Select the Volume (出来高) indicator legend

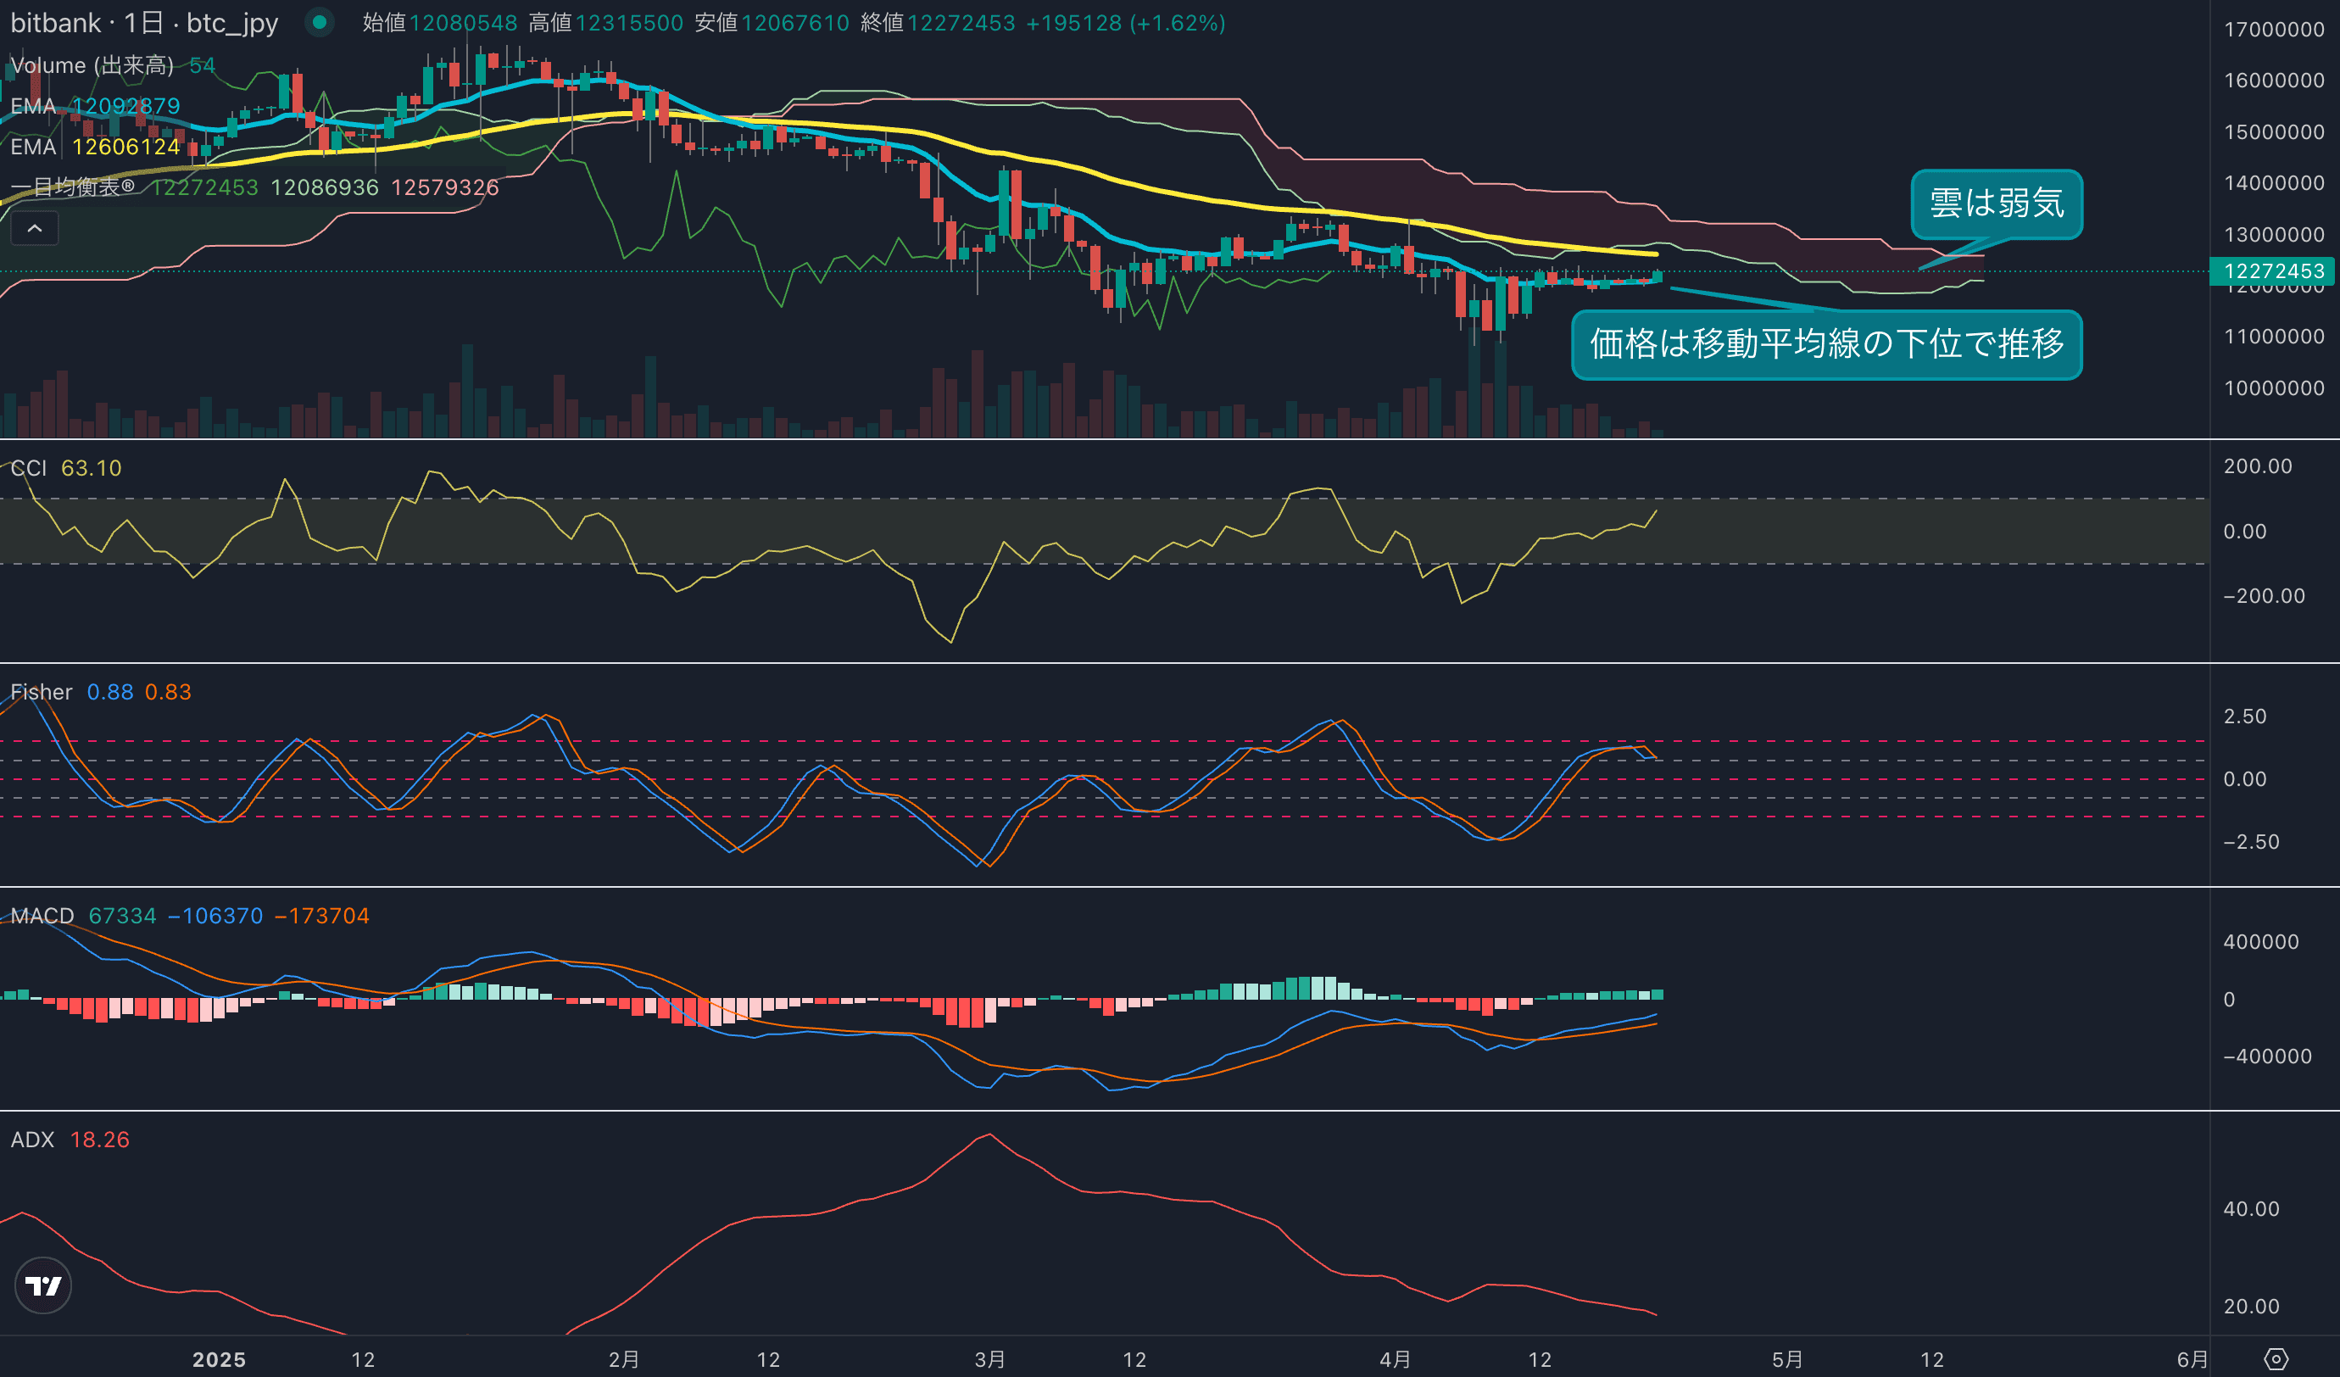92,65
